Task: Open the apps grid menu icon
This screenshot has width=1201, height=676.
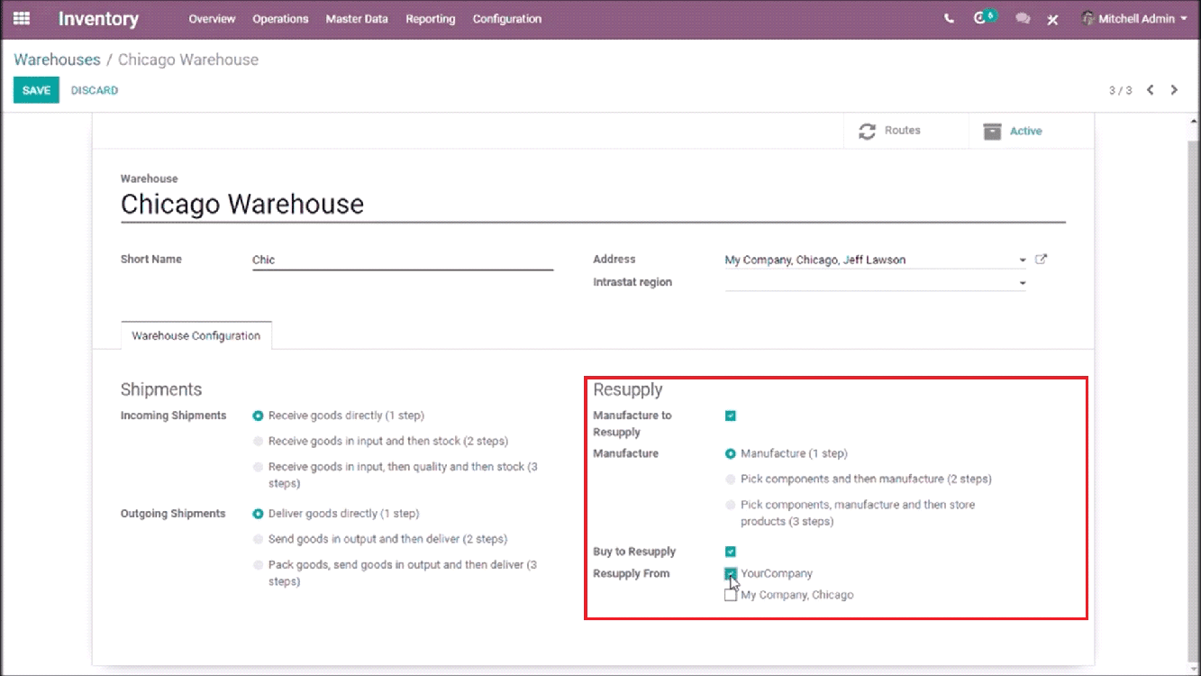Action: (x=22, y=18)
